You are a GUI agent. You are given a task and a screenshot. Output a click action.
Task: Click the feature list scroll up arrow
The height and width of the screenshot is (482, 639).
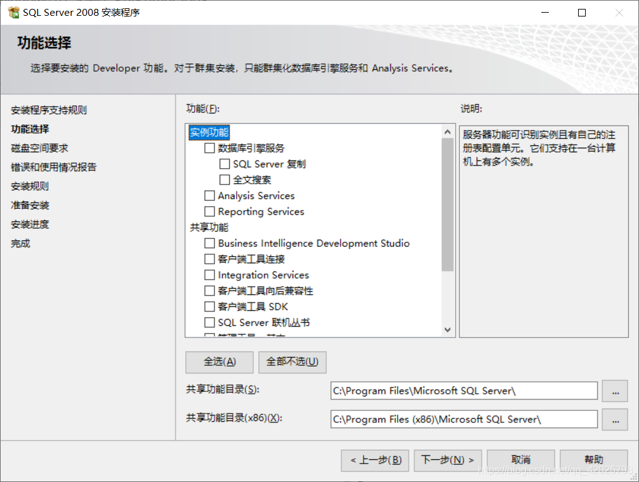(447, 132)
